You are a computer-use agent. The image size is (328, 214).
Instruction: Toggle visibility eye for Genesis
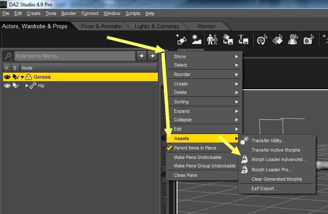tap(7, 77)
